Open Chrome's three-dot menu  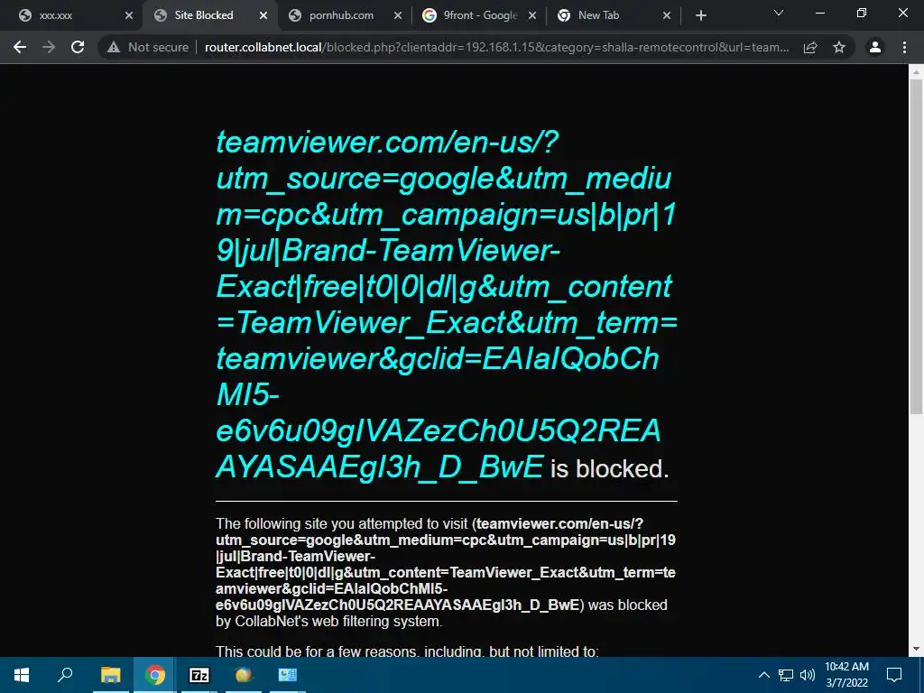click(x=904, y=47)
